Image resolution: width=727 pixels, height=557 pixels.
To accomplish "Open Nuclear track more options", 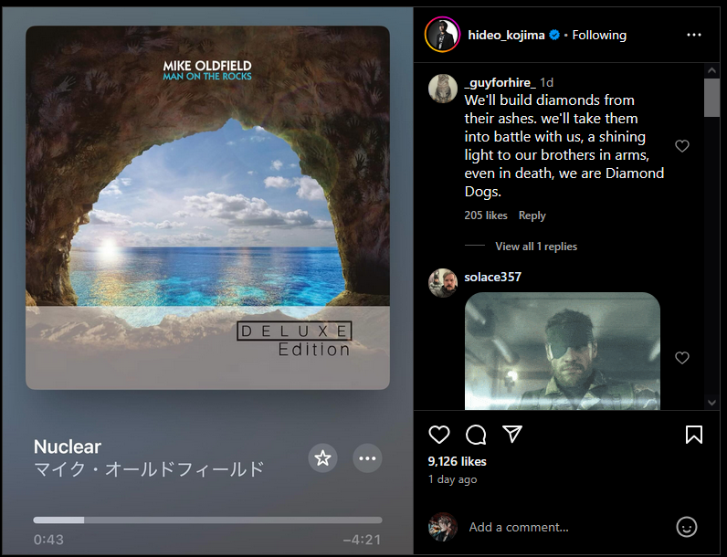I will click(x=368, y=458).
